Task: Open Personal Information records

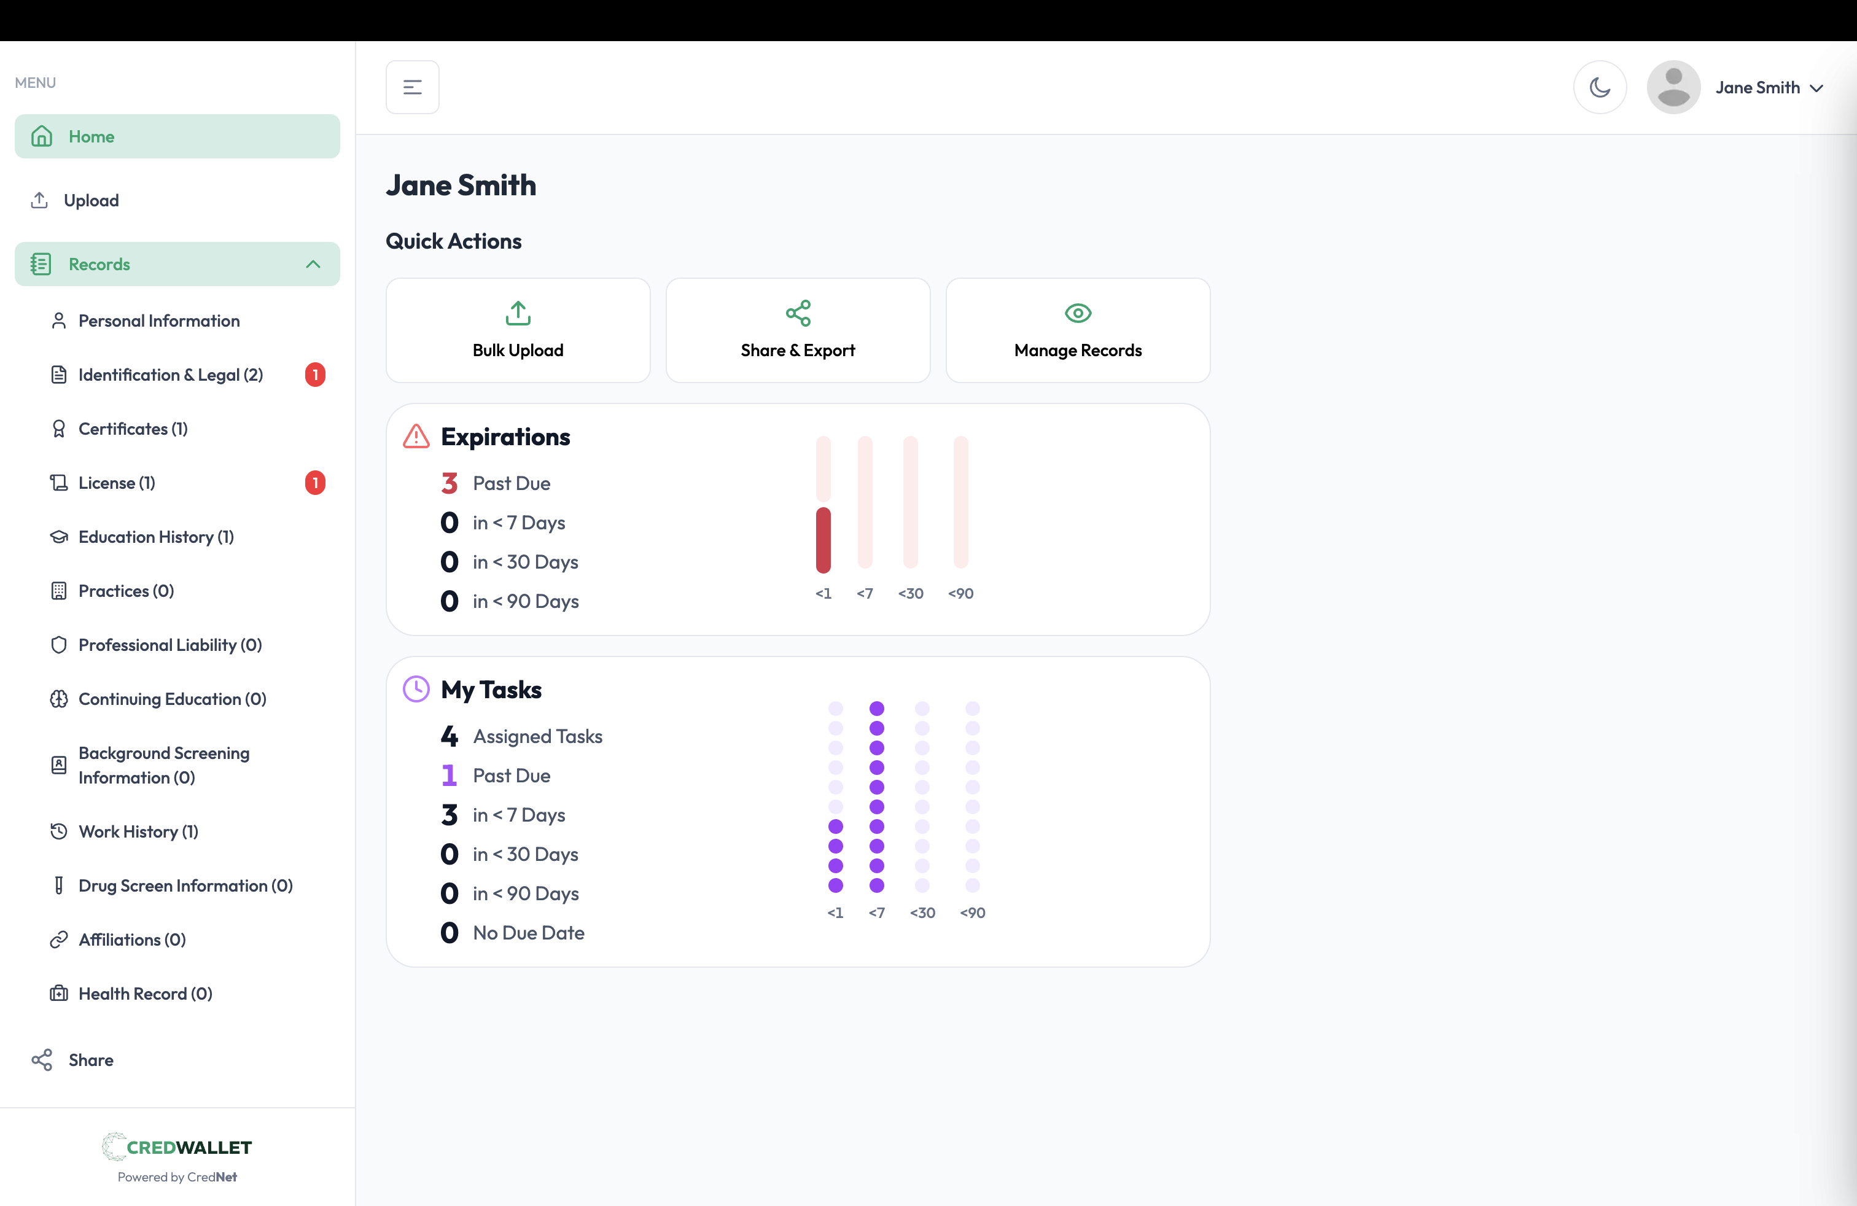Action: pos(158,321)
